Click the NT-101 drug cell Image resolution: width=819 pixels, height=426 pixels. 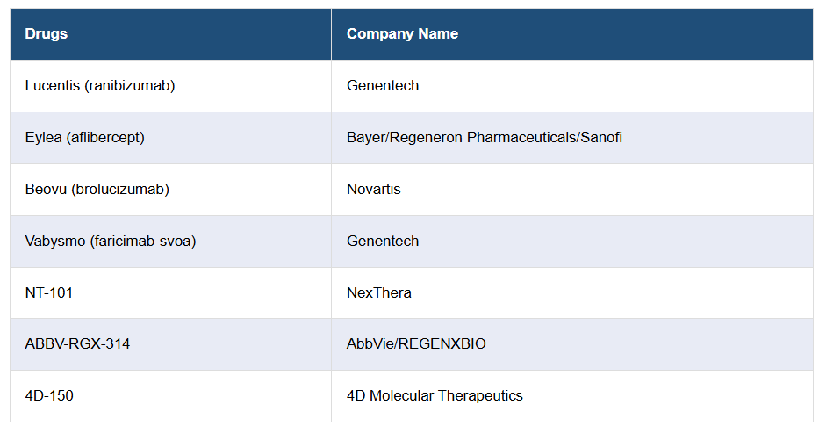[x=49, y=293]
